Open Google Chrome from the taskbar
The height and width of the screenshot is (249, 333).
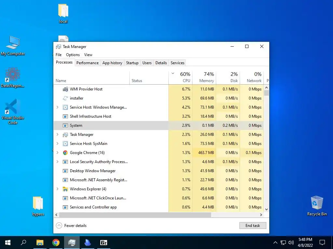pyautogui.click(x=56, y=243)
